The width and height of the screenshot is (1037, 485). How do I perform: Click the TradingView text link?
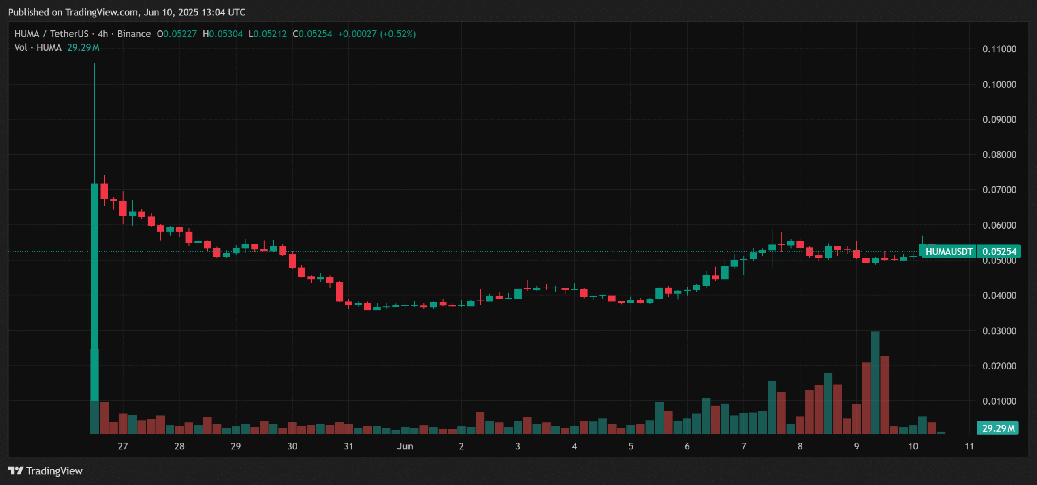pos(54,471)
